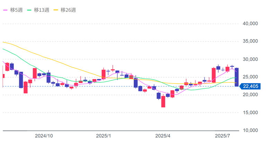This screenshot has width=267, height=144.
Task: Click the 20,000 price axis label
Action: pyautogui.click(x=250, y=94)
